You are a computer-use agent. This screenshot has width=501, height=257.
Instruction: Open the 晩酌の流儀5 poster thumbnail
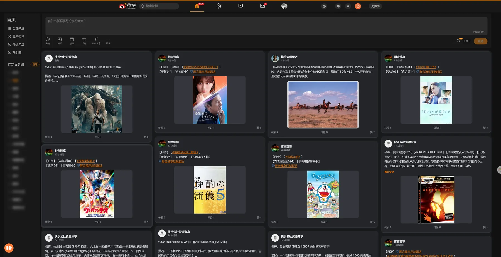click(210, 190)
